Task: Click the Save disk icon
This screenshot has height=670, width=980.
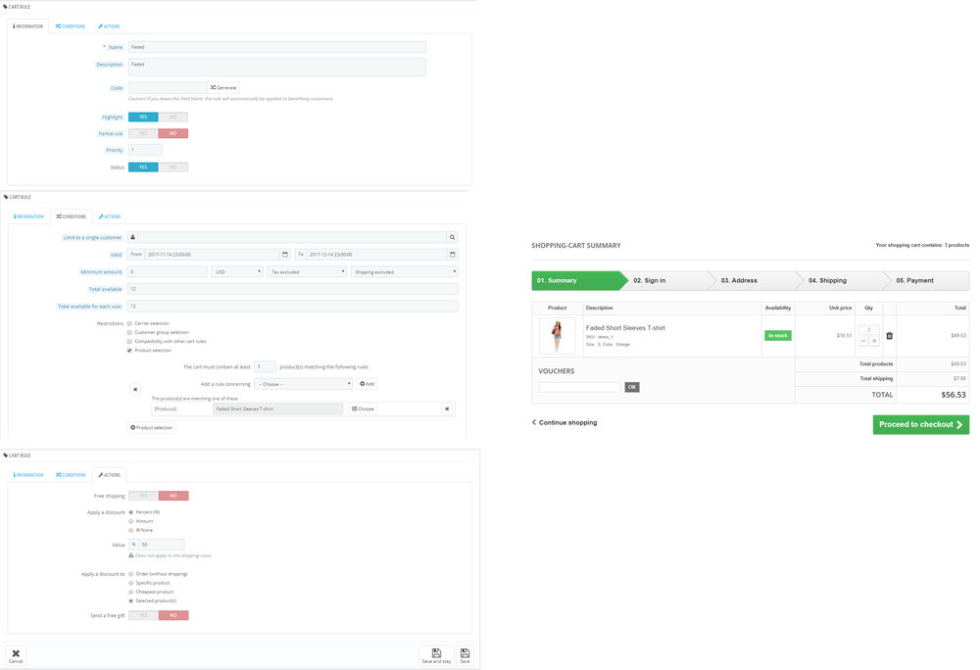Action: 465,655
